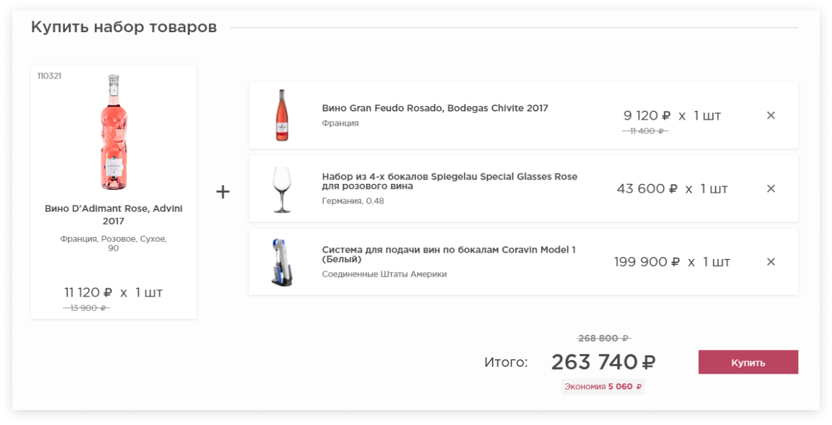Click the 43 600 ₽ glasses price
Screen dimensions: 832x425
coord(646,189)
